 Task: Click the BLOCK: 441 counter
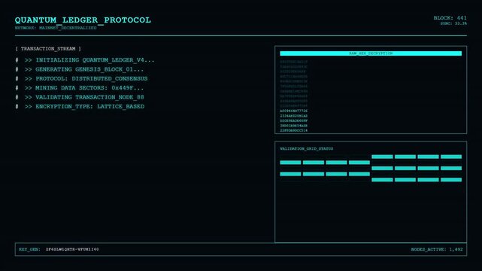450,18
